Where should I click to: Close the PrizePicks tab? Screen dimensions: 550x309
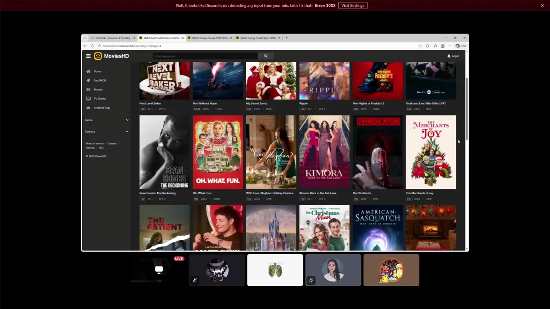tap(134, 38)
